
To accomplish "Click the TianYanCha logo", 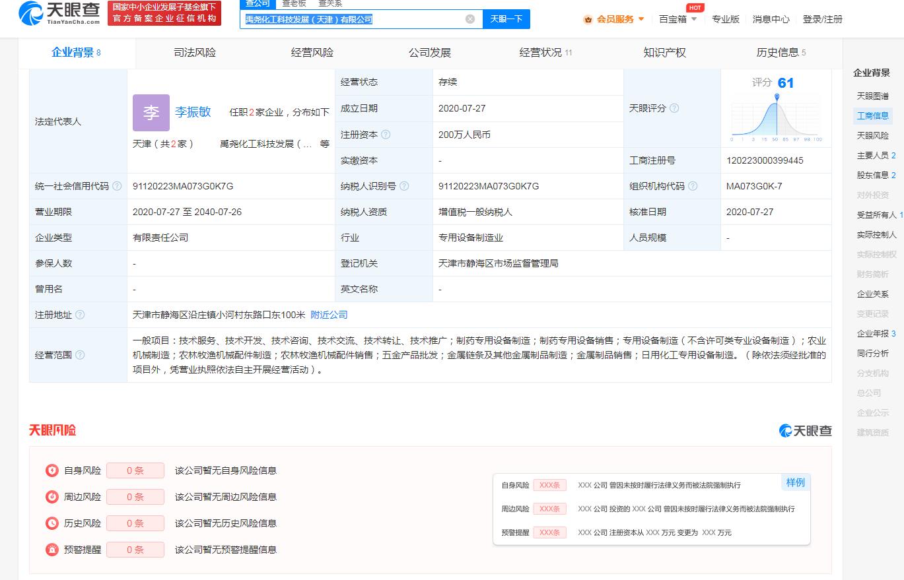I will tap(59, 13).
